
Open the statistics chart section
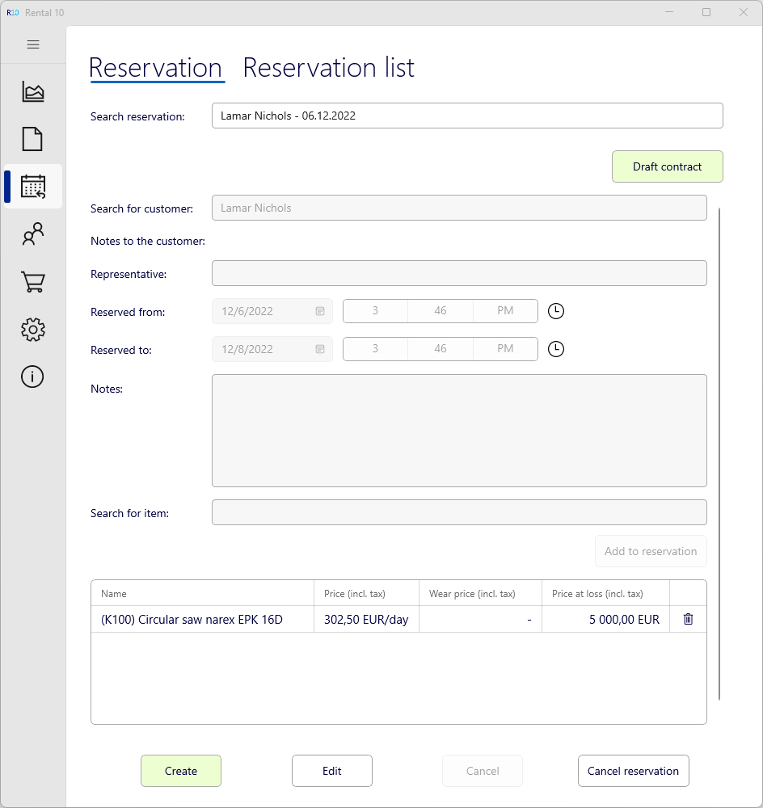click(33, 92)
